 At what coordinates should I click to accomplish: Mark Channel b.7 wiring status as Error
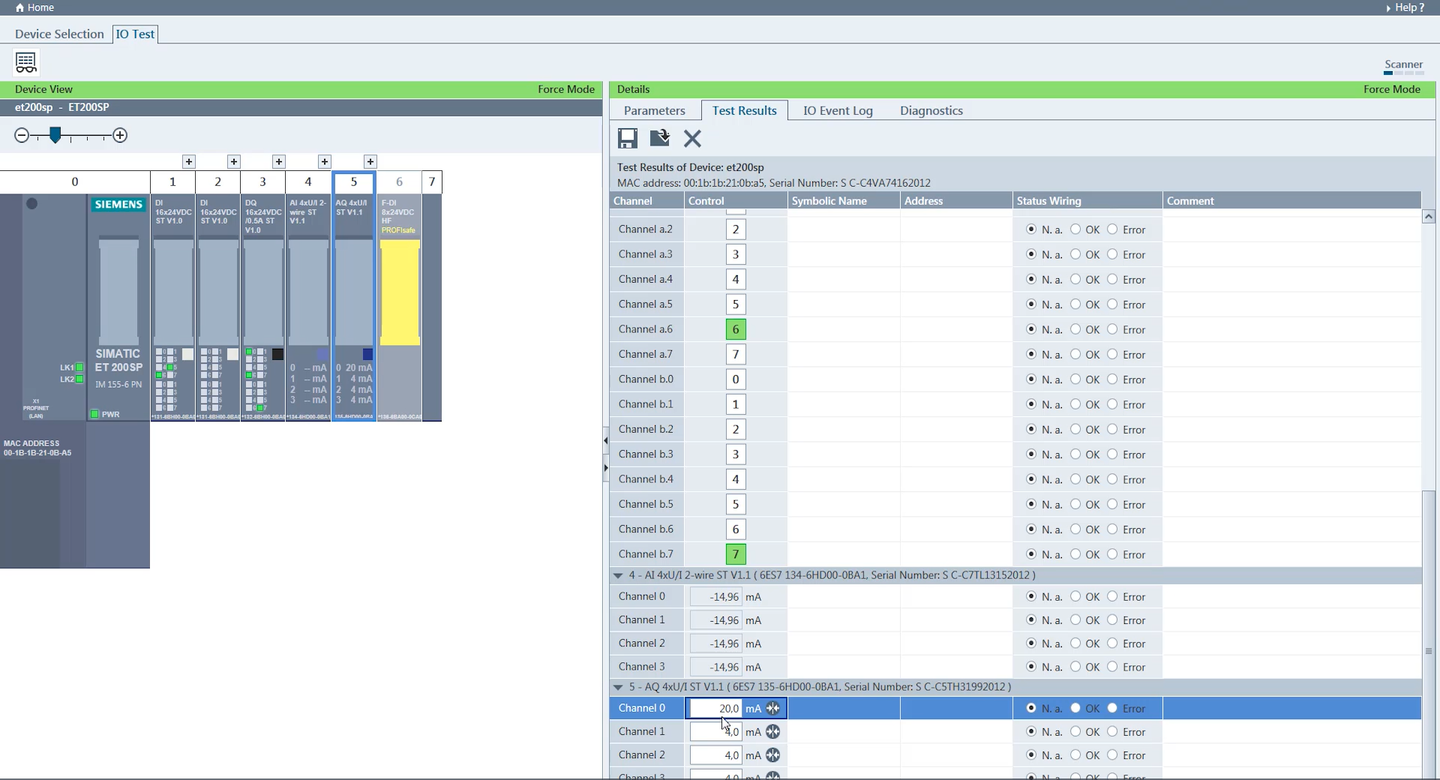coord(1112,554)
